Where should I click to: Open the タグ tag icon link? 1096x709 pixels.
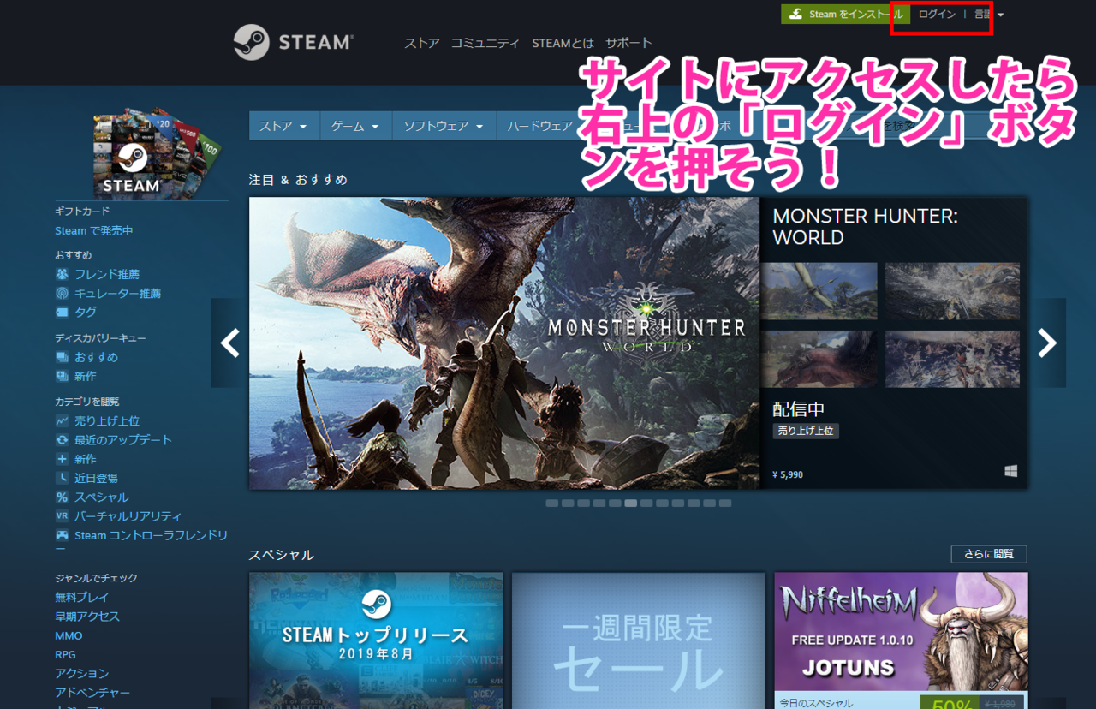pyautogui.click(x=75, y=312)
